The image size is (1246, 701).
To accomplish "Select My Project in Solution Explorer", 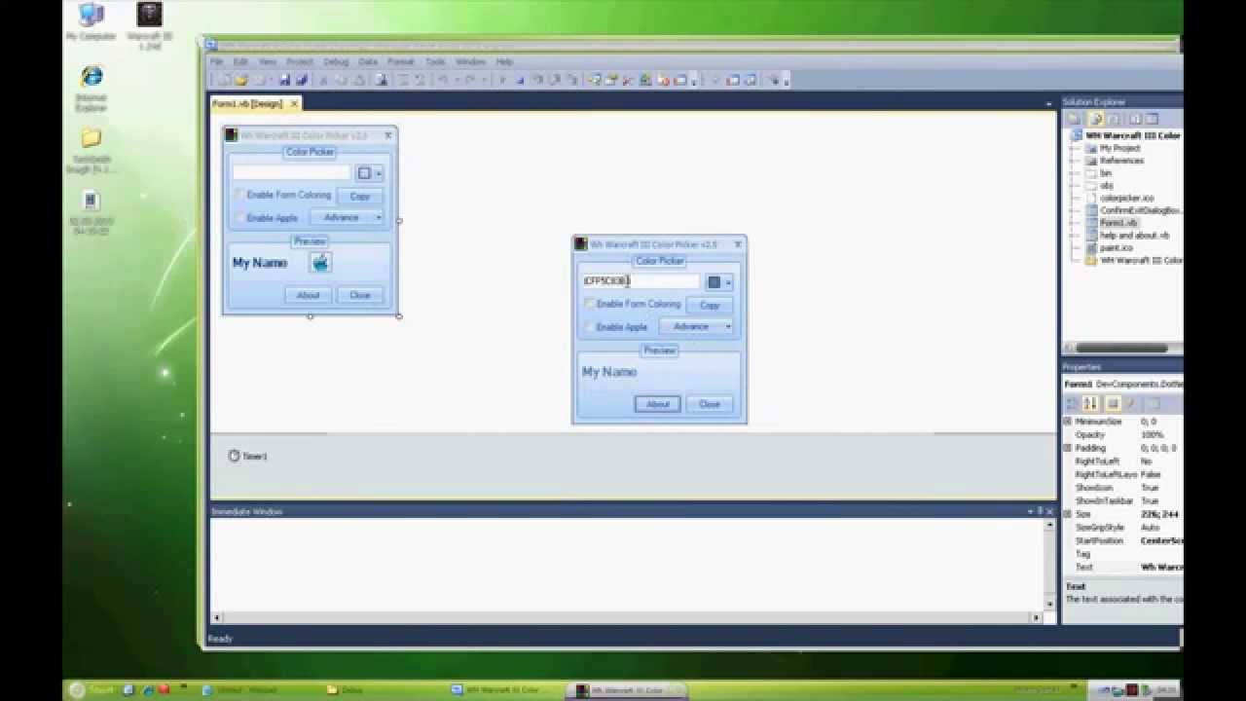I will 1119,148.
